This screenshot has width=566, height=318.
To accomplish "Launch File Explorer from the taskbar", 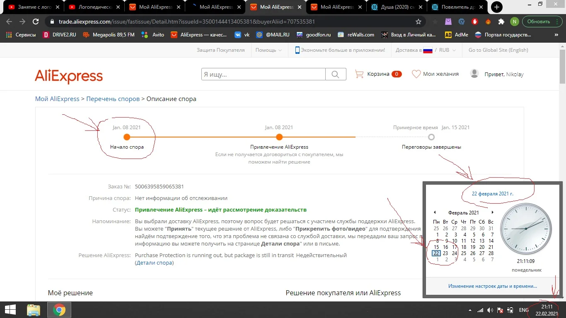I will (x=34, y=310).
